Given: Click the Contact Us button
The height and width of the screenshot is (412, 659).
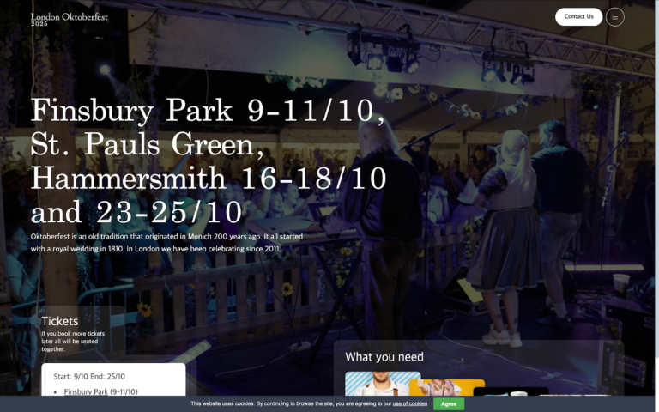Looking at the screenshot, I should click(x=578, y=16).
